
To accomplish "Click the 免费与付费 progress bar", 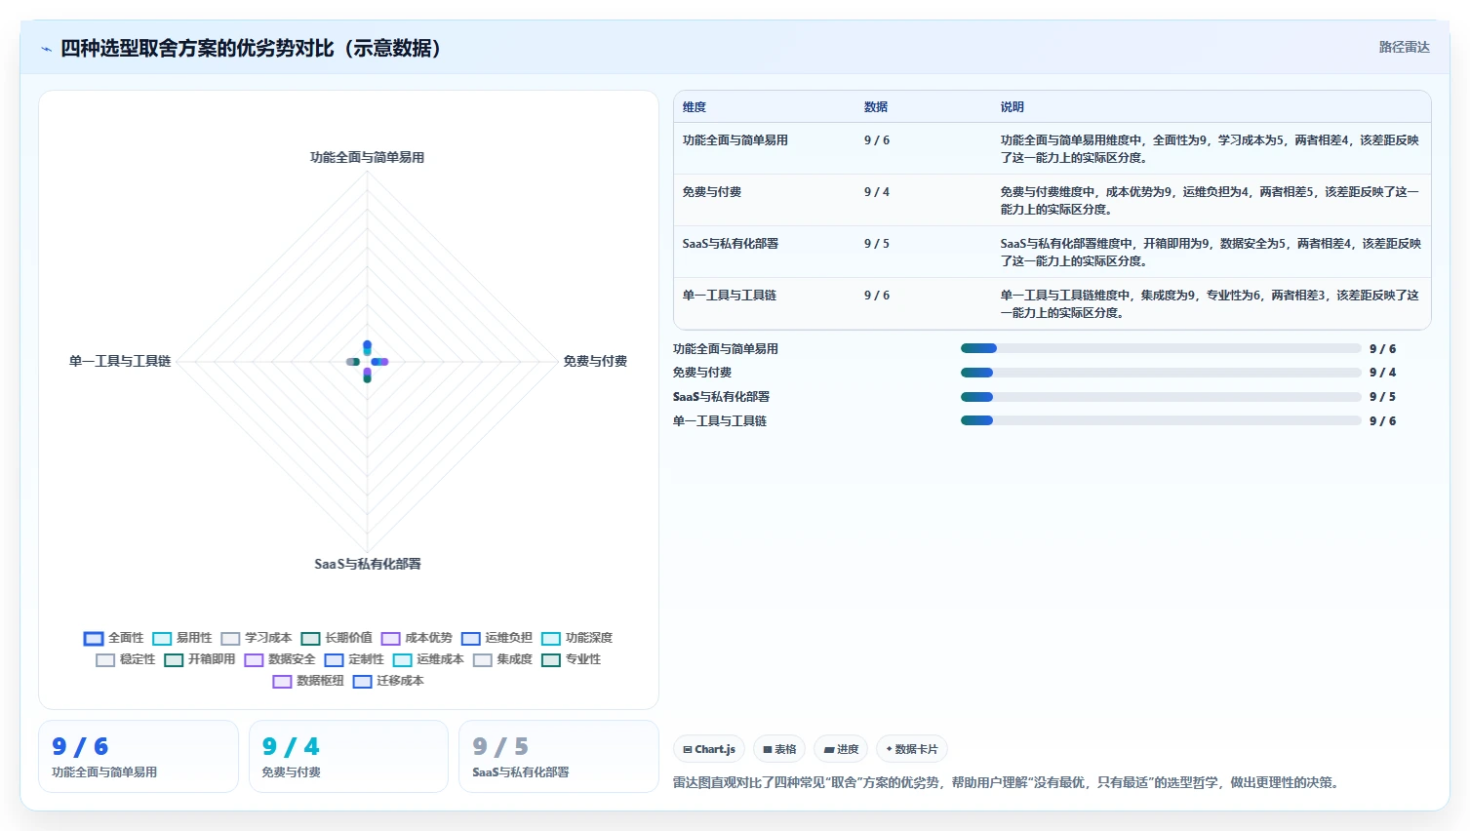I will click(1161, 373).
